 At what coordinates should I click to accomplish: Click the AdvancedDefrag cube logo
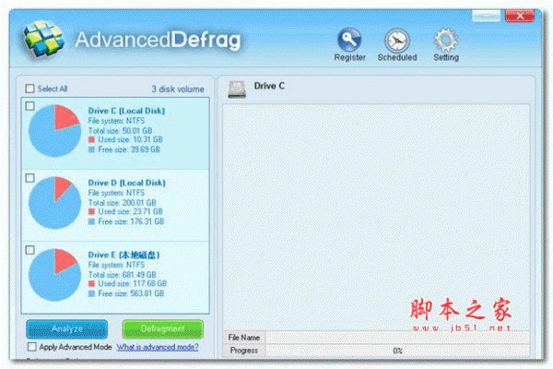[43, 38]
